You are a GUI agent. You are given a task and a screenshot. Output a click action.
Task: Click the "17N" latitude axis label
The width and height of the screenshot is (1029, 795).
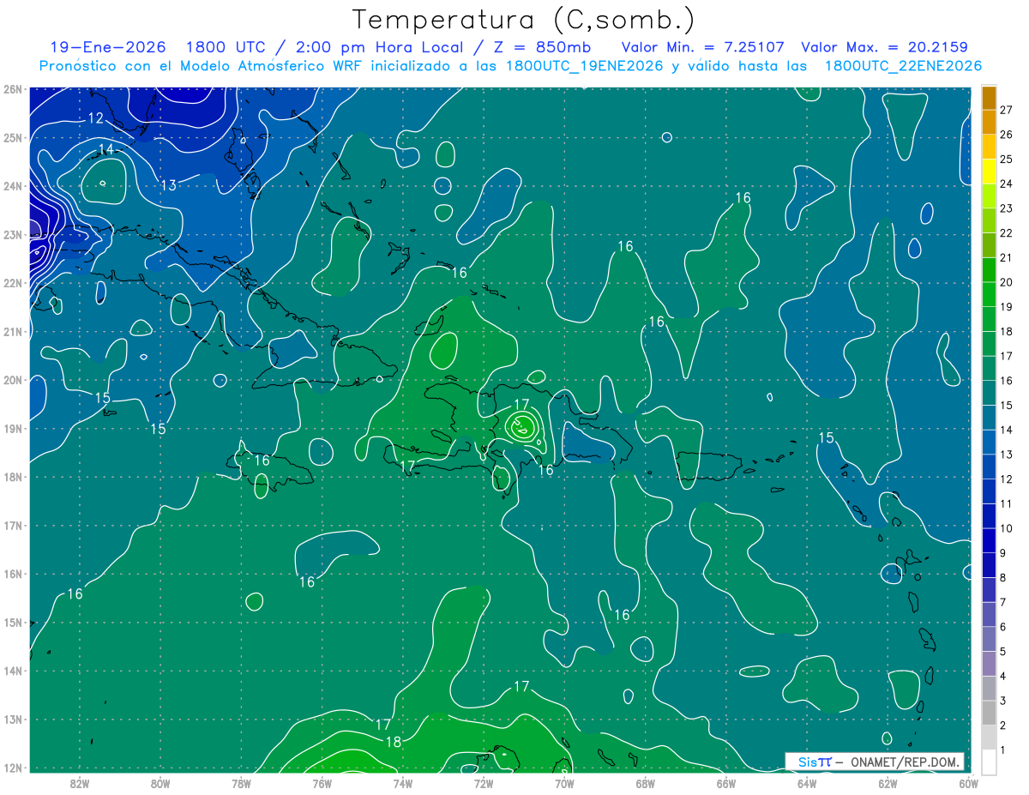pyautogui.click(x=12, y=525)
